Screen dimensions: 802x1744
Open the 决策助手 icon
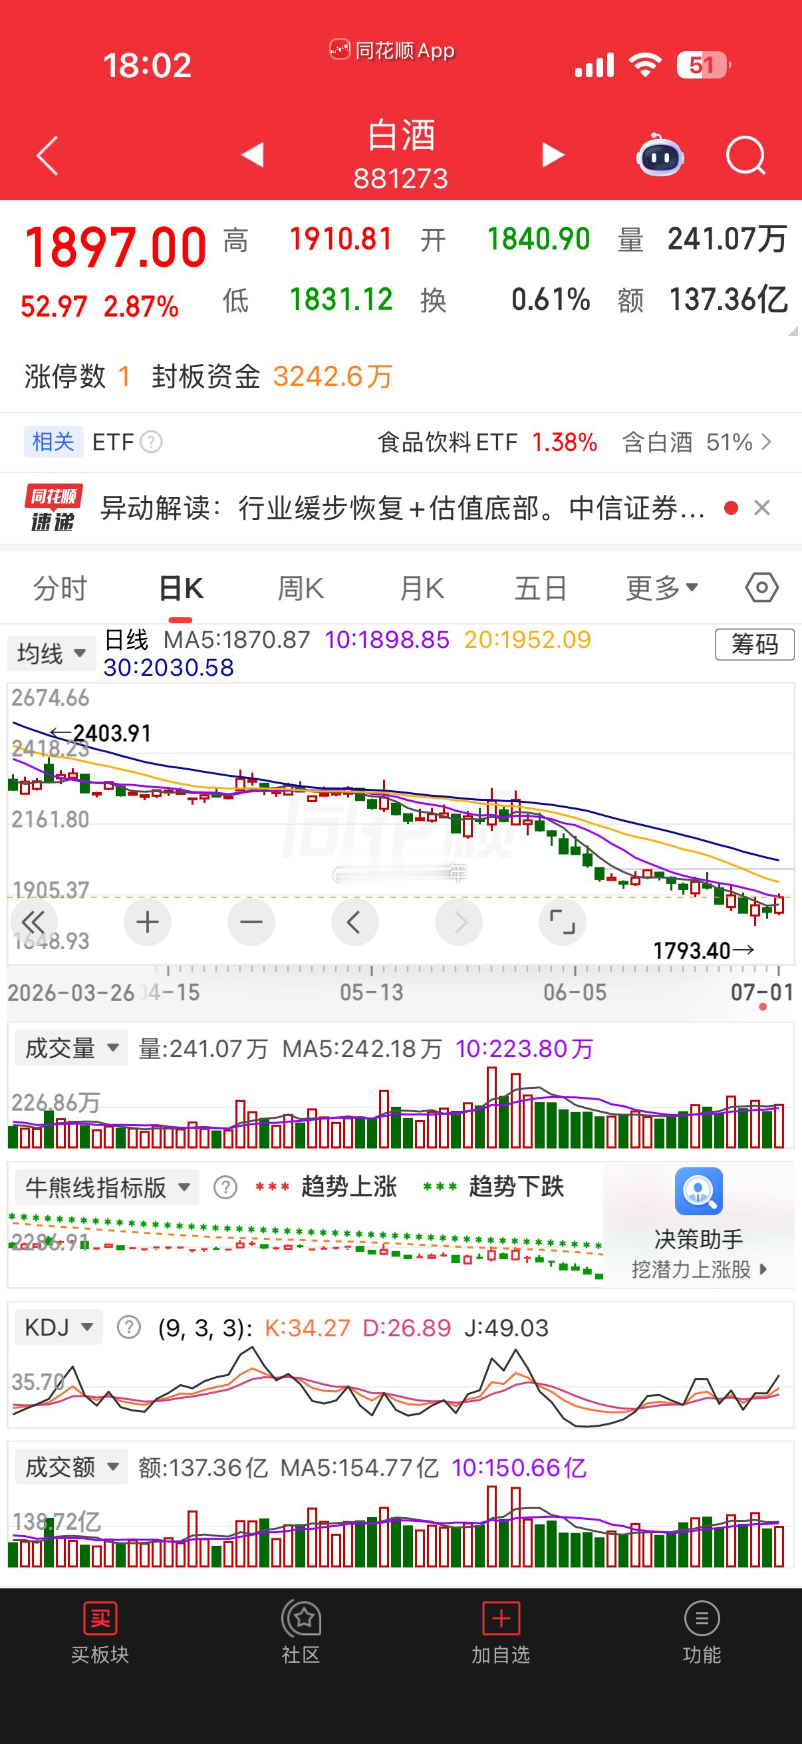pos(698,1191)
